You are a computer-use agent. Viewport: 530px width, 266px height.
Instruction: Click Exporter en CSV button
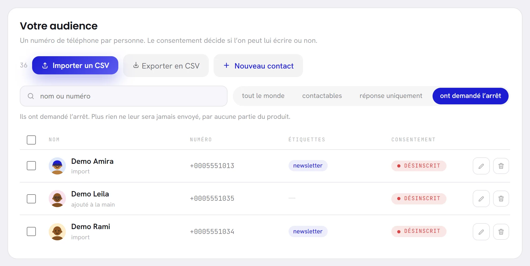(x=166, y=66)
